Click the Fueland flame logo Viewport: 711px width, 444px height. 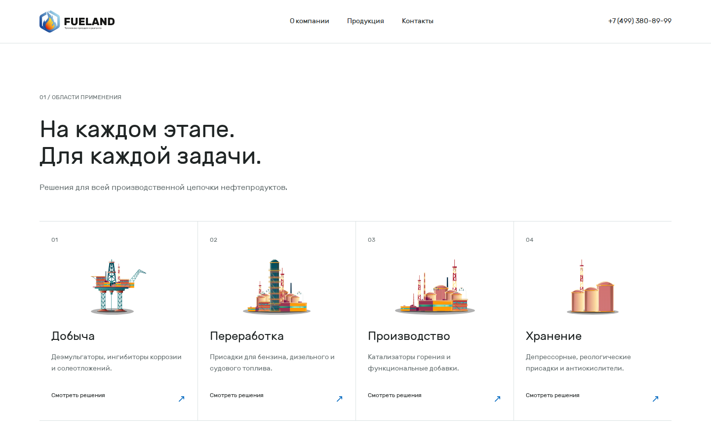(49, 21)
